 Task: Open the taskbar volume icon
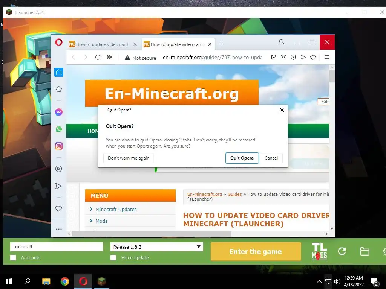tap(337, 281)
